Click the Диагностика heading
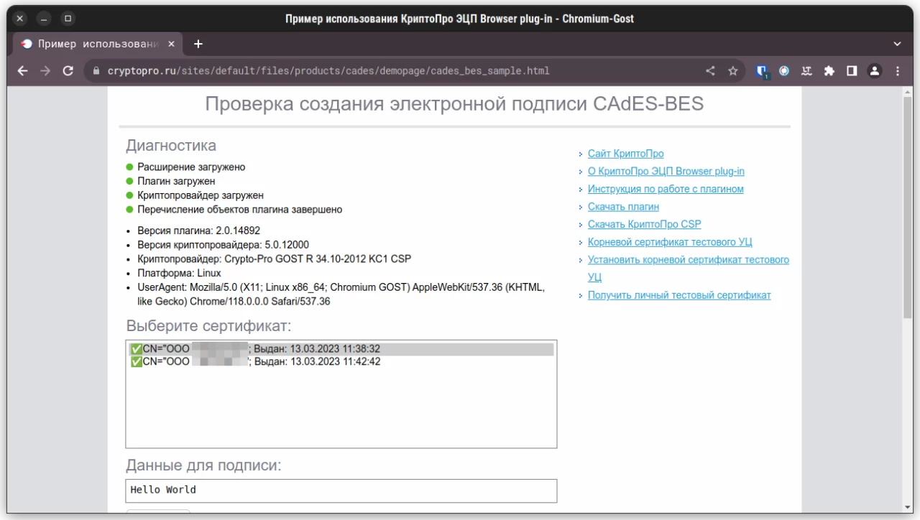 171,146
